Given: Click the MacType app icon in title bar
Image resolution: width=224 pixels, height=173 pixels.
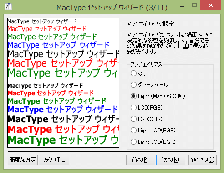Looking at the screenshot, I should pos(8,7).
